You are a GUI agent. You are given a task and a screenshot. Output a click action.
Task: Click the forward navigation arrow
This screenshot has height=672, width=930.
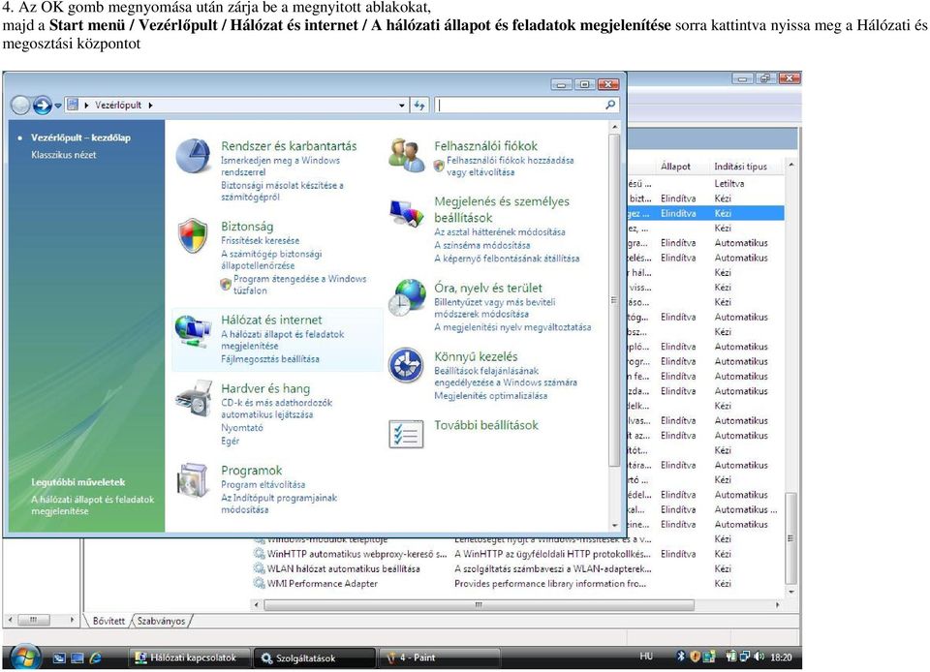click(42, 105)
